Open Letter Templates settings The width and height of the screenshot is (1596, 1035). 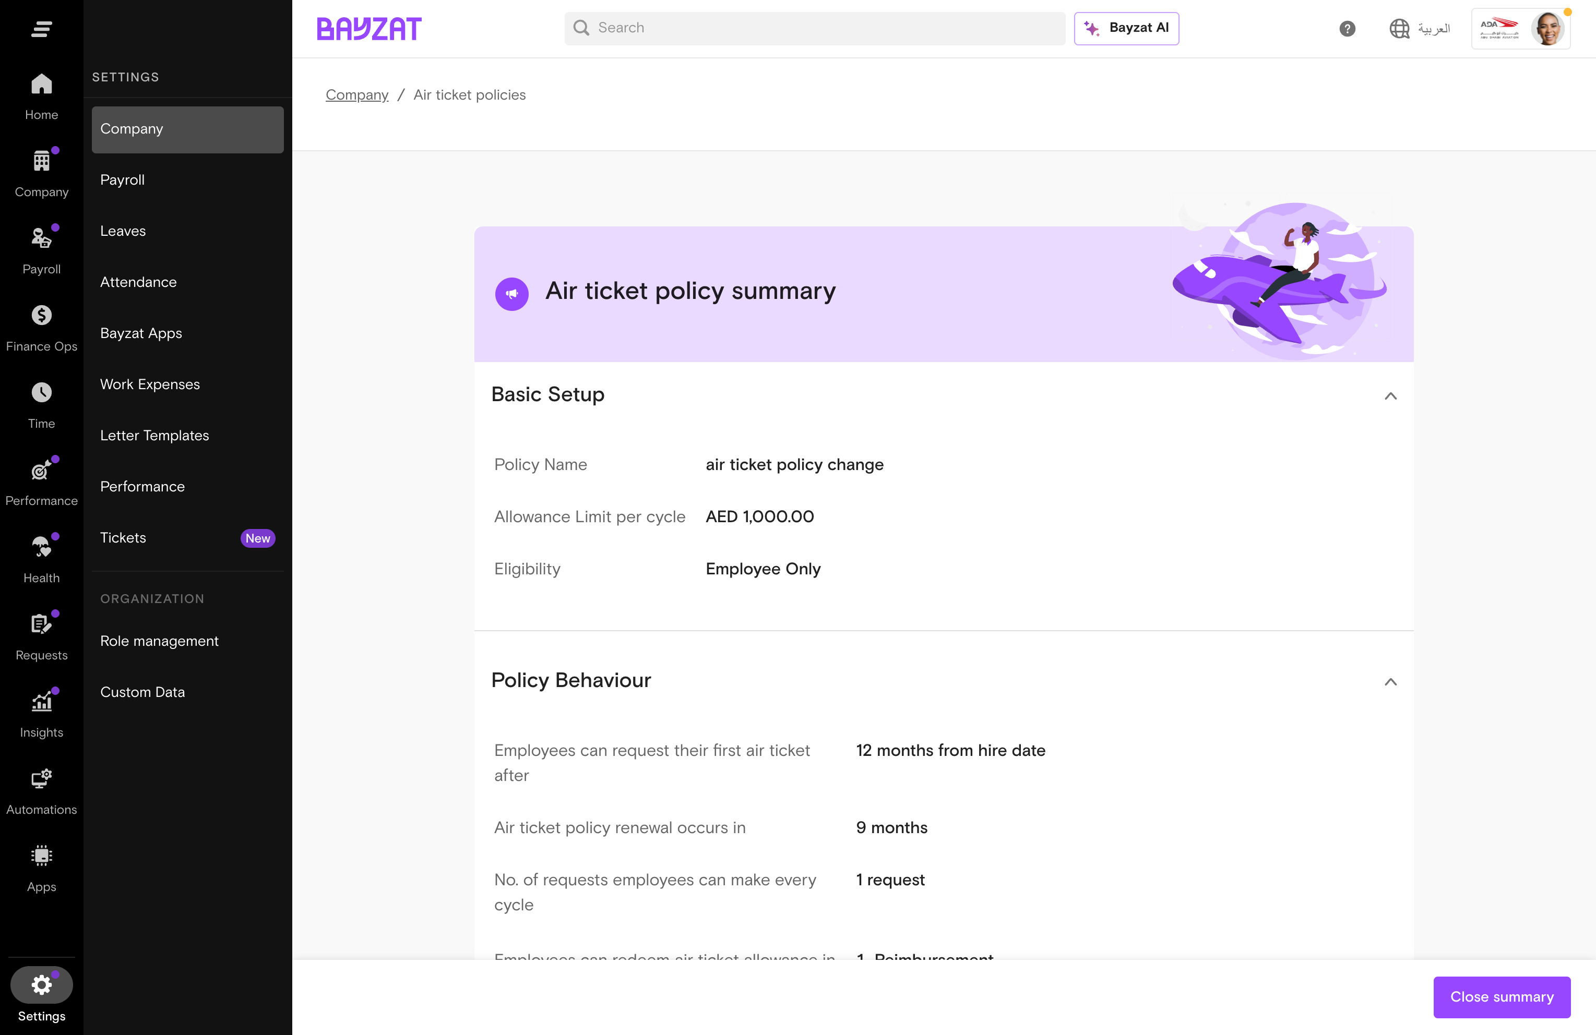tap(188, 435)
